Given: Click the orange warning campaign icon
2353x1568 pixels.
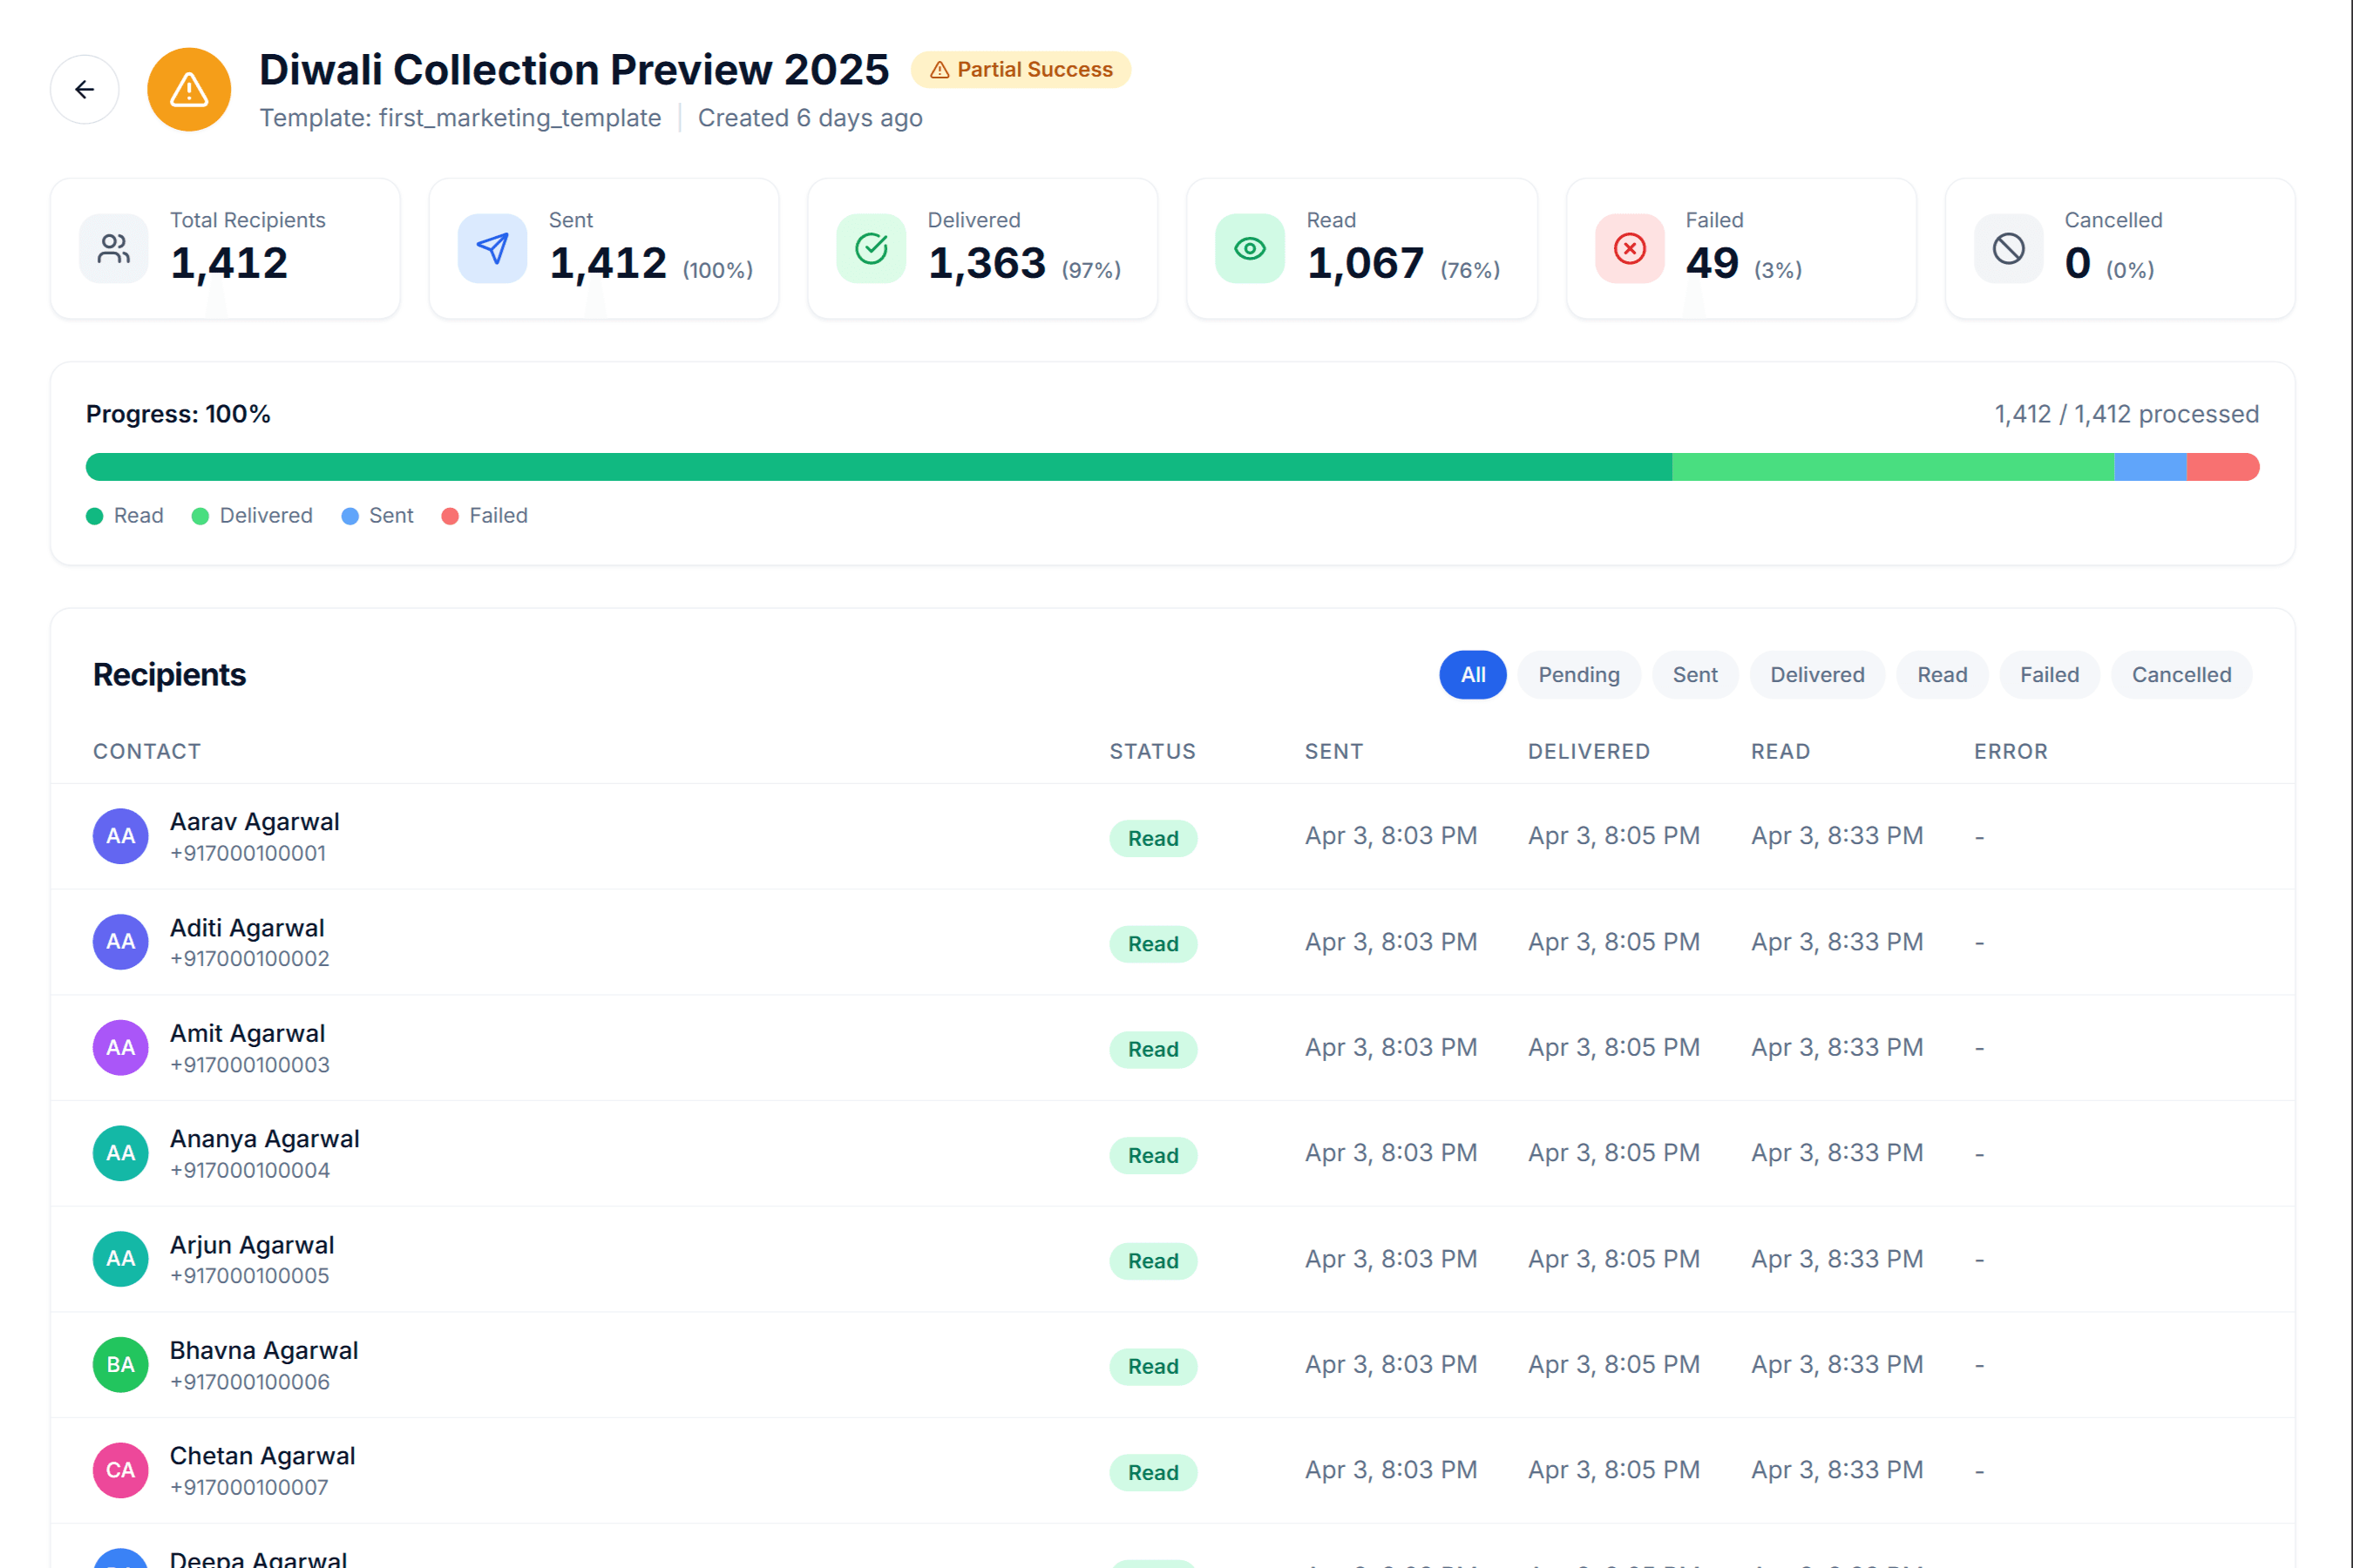Looking at the screenshot, I should pyautogui.click(x=189, y=89).
